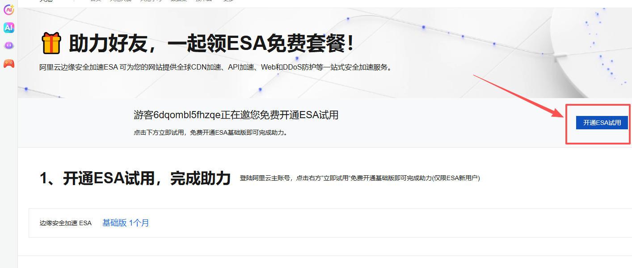Click the banner headline 助力好友，一起领ESA免费套餐
Screen dimensions: 632x268
click(201, 42)
